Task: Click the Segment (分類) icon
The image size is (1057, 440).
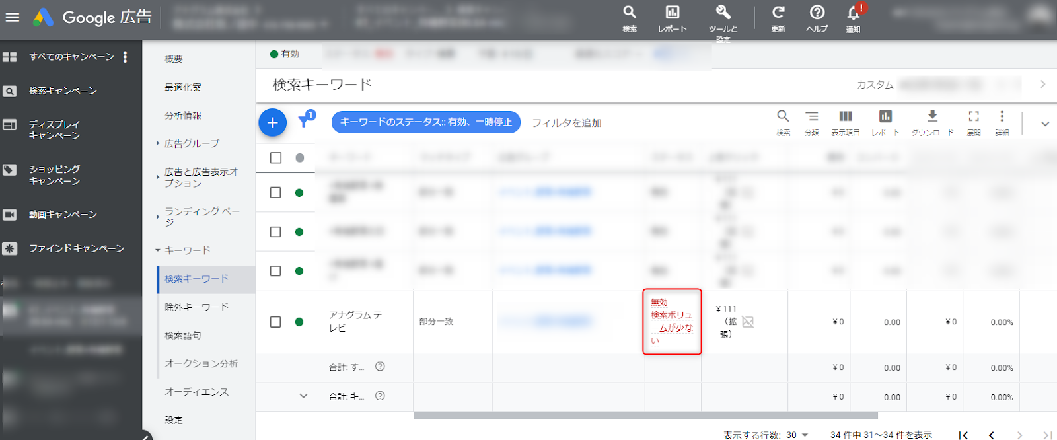Action: click(811, 122)
